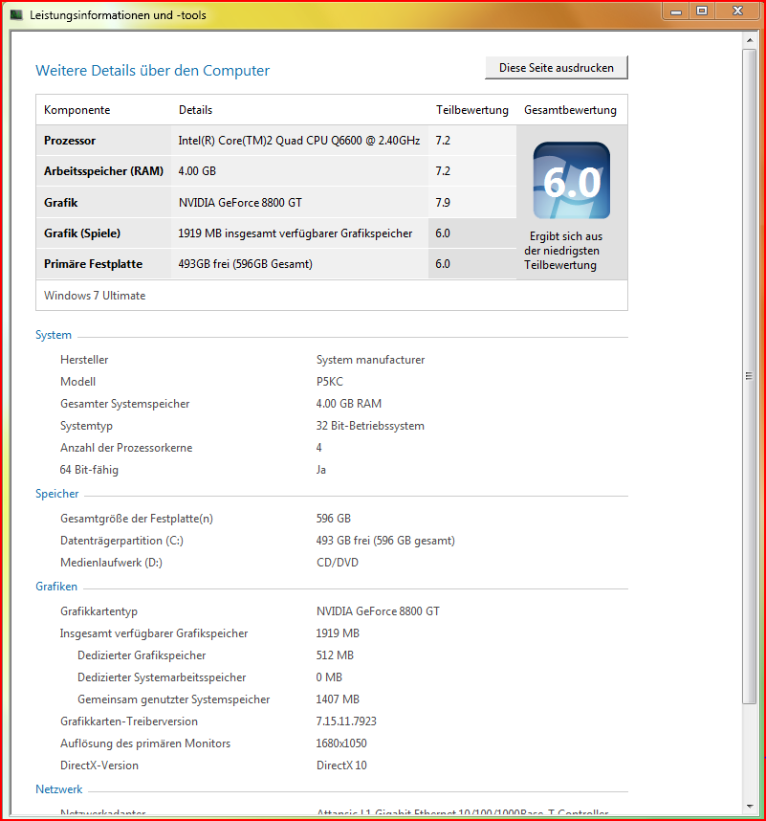The height and width of the screenshot is (821, 766).
Task: Click the Grafik (Spiele) row label
Action: pos(82,233)
